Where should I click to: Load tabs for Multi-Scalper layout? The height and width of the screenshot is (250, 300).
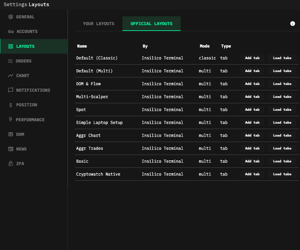[282, 96]
